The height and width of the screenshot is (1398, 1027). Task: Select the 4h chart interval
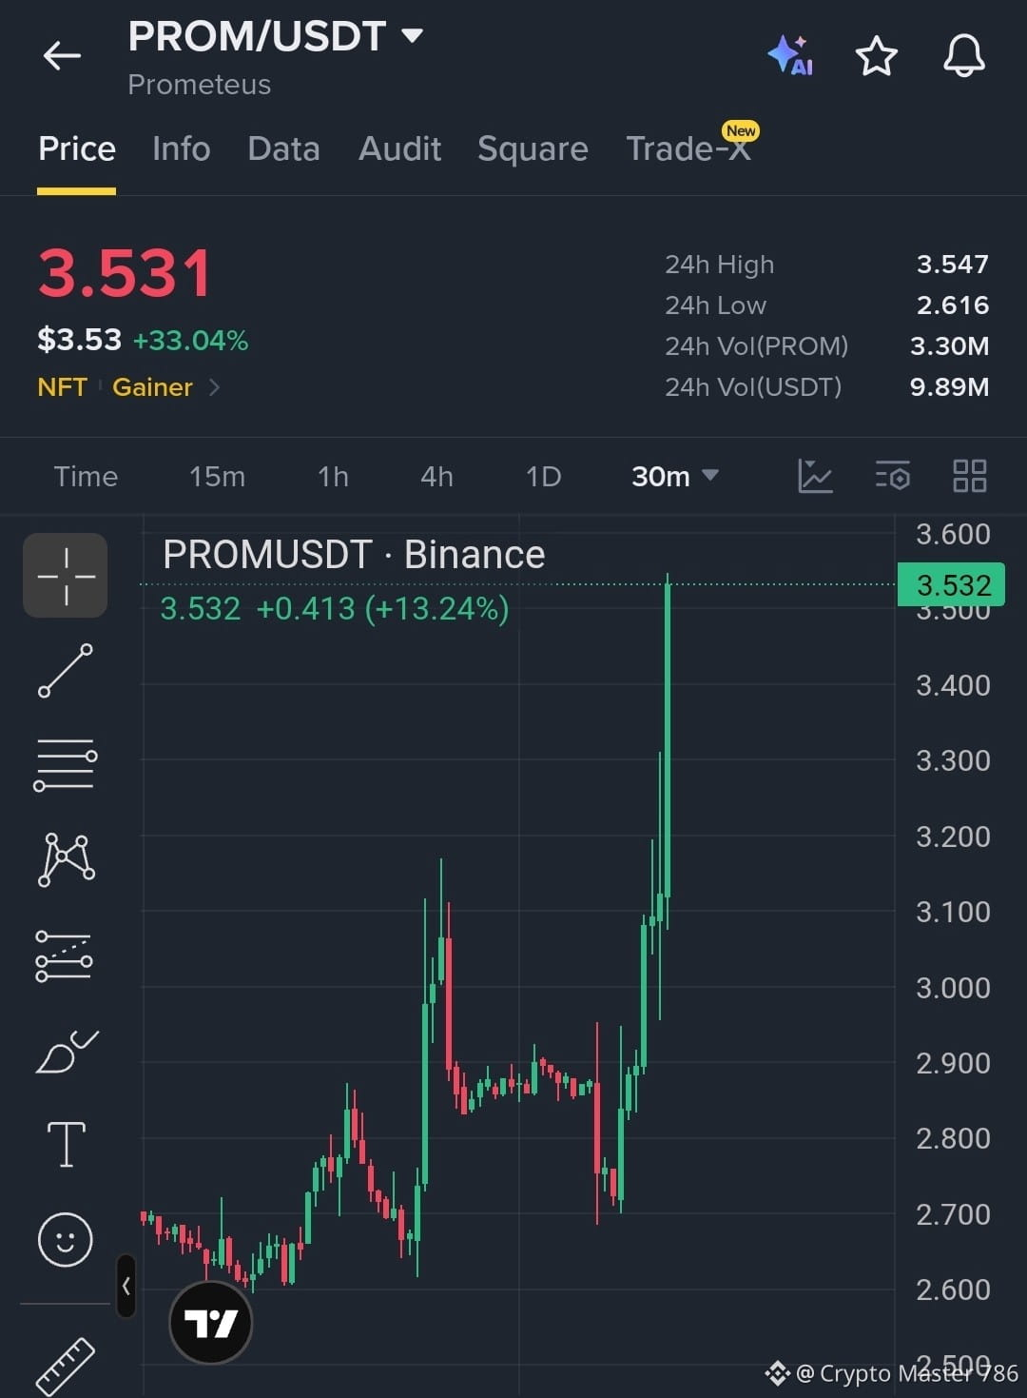click(436, 476)
